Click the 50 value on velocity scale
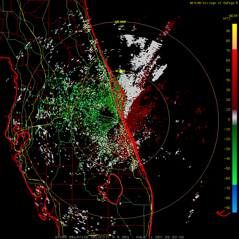 228,70
